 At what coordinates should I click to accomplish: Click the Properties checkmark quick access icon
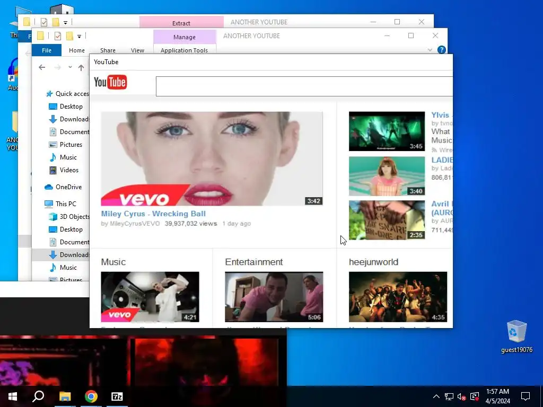coord(58,36)
